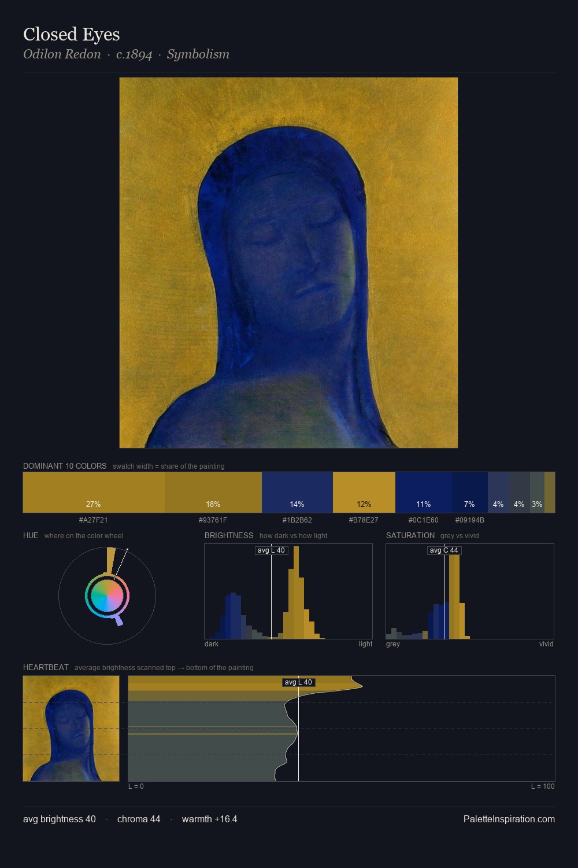This screenshot has height=868, width=578.
Task: Click the unlabeled olive swatch at palette end
Action: [550, 492]
